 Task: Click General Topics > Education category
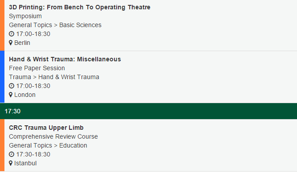coord(48,145)
